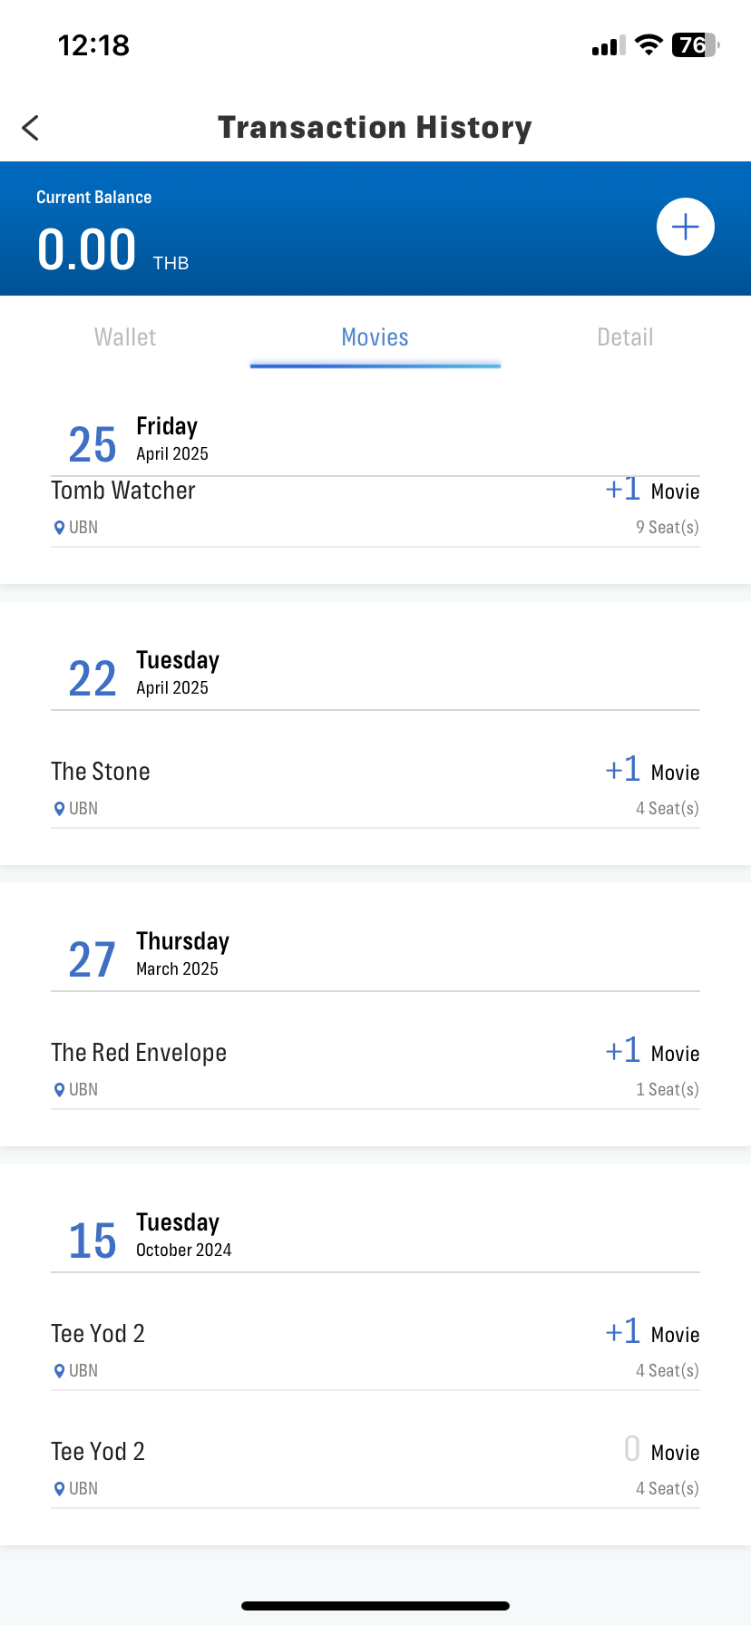Tap the 9 Seat(s) label
This screenshot has height=1625, width=751.
click(668, 528)
